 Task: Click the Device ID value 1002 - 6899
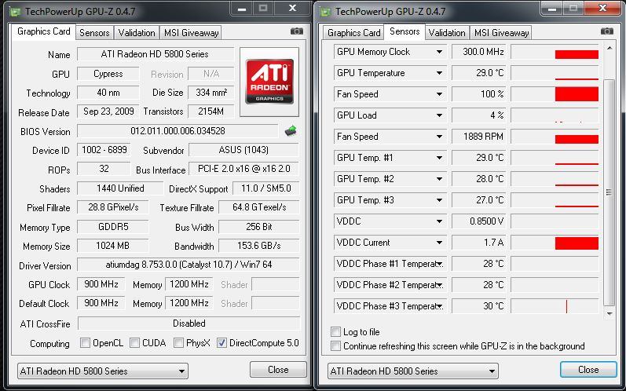[x=104, y=150]
